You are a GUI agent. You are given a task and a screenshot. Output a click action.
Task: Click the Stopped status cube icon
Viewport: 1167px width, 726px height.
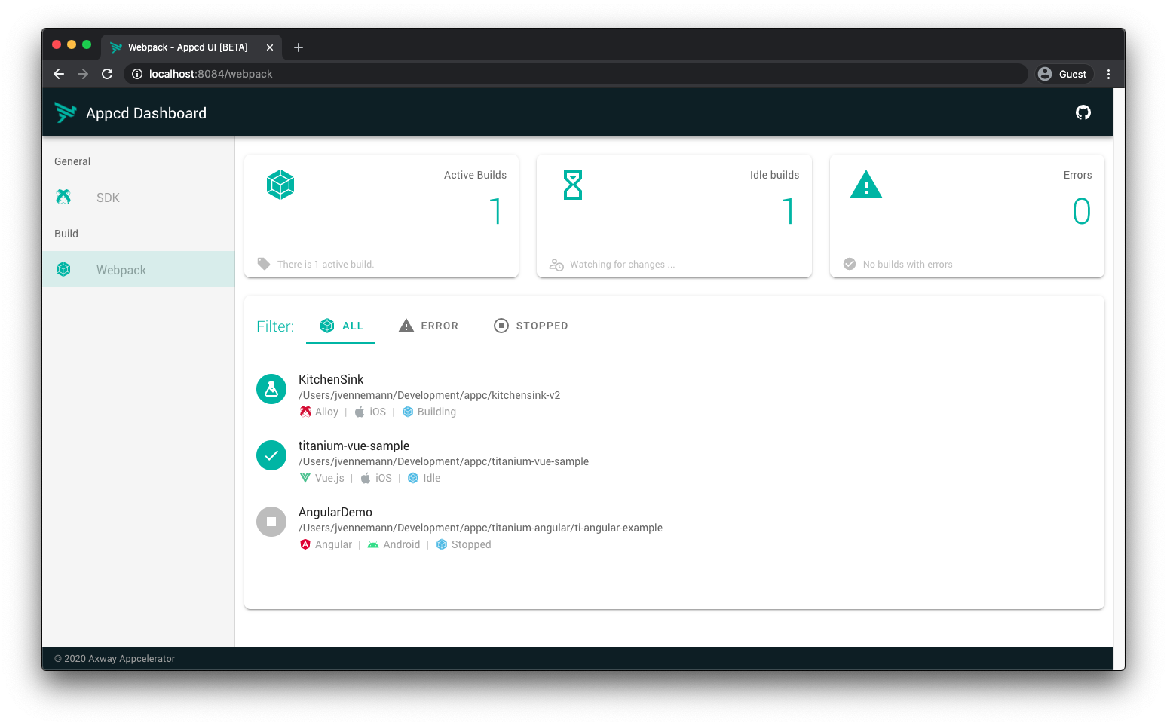pyautogui.click(x=442, y=544)
